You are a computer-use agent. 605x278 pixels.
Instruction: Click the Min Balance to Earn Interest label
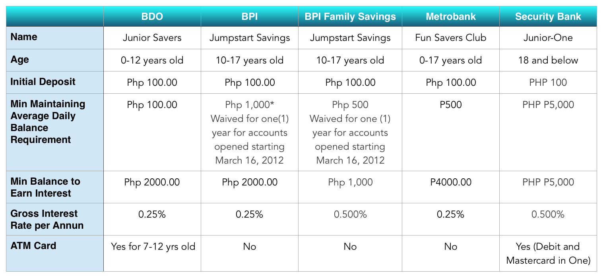point(45,187)
